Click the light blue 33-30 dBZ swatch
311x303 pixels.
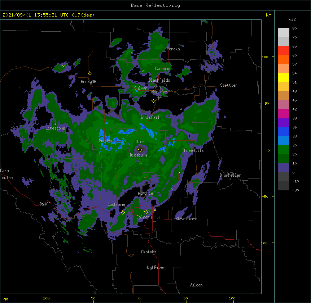tap(284, 140)
